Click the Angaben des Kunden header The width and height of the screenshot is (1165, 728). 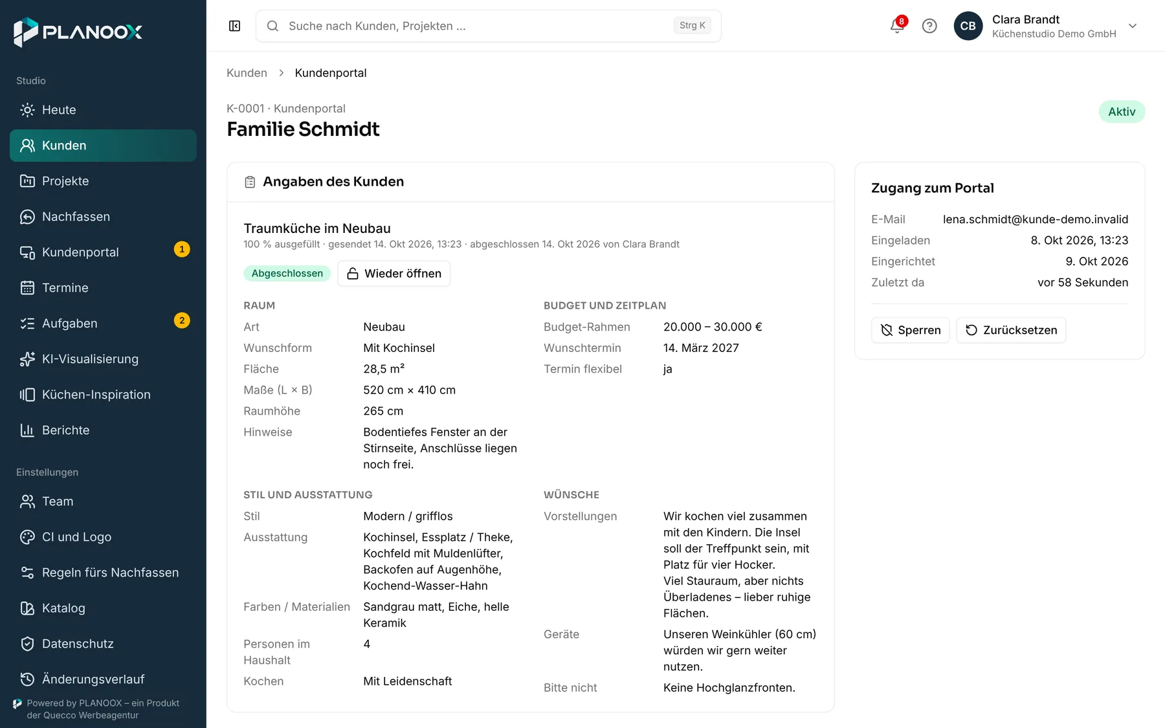point(333,182)
